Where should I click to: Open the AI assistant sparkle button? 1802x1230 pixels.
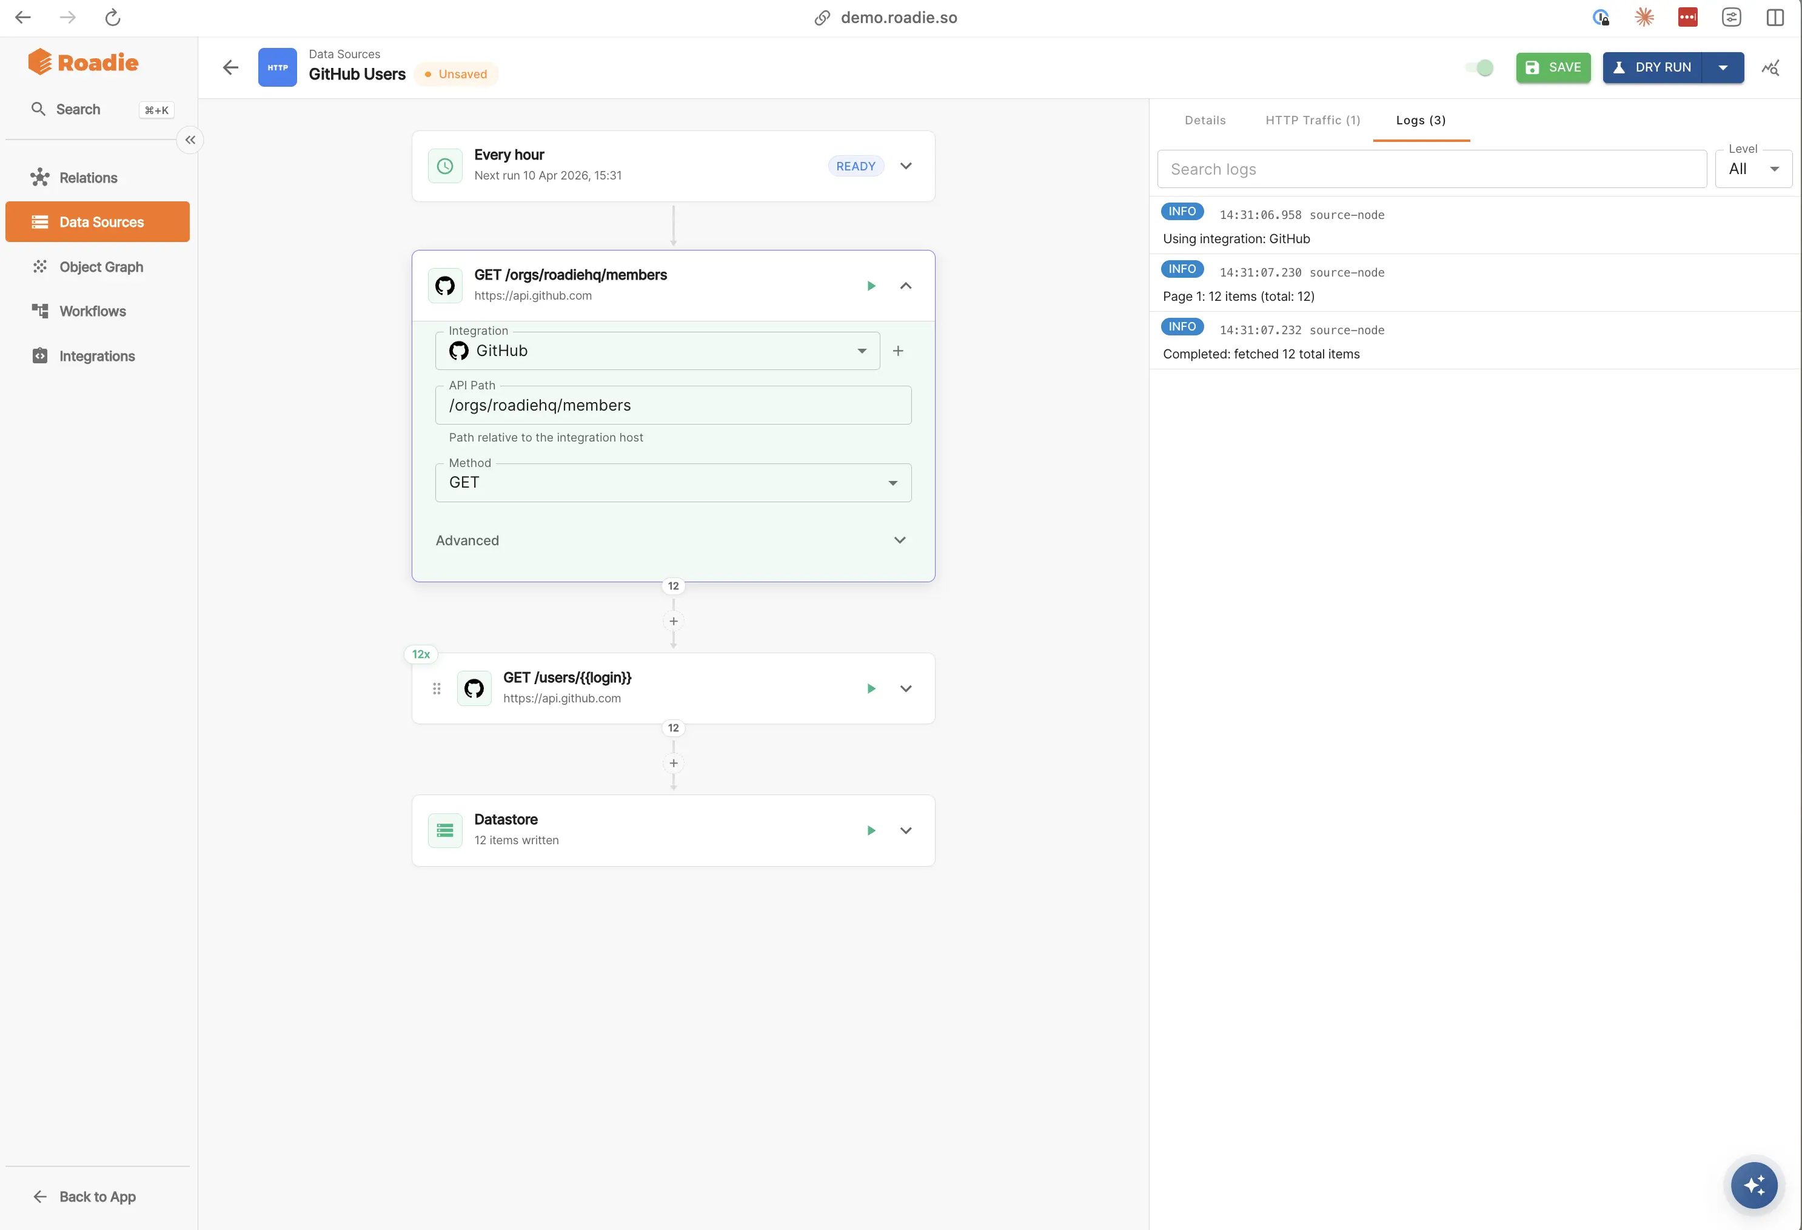click(x=1754, y=1185)
